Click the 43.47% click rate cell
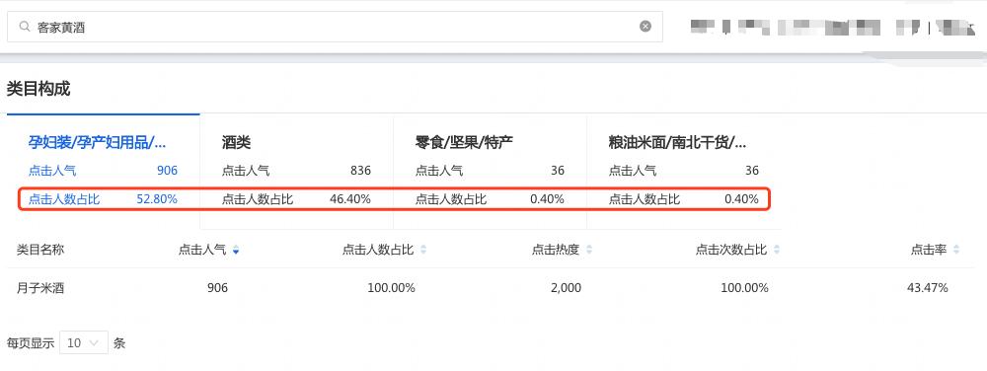The image size is (987, 371). (x=927, y=289)
